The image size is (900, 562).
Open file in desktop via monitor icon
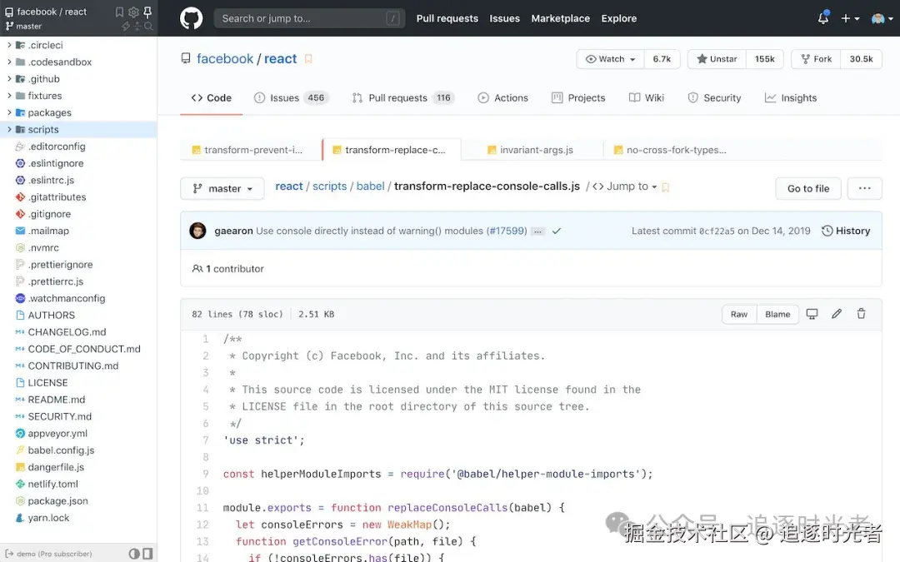(812, 314)
